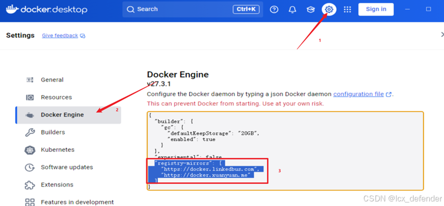
Task: Click the magnifier icon in Search
Action: (130, 9)
